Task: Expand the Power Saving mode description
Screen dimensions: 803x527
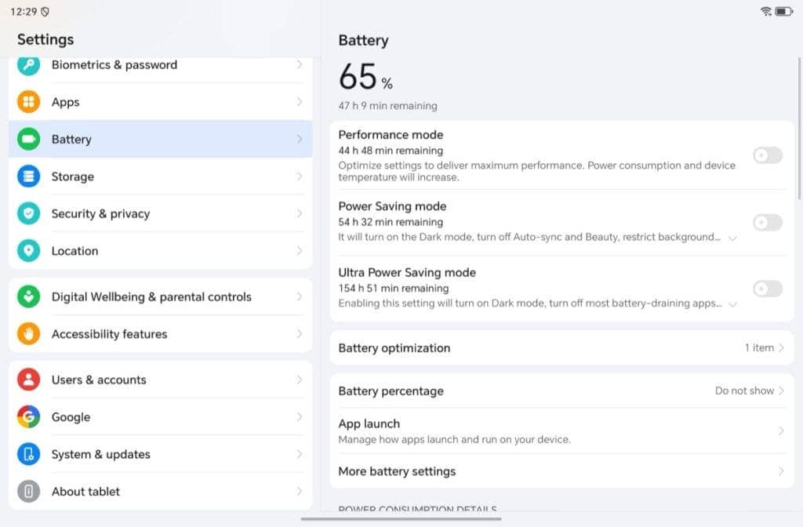Action: [x=732, y=238]
